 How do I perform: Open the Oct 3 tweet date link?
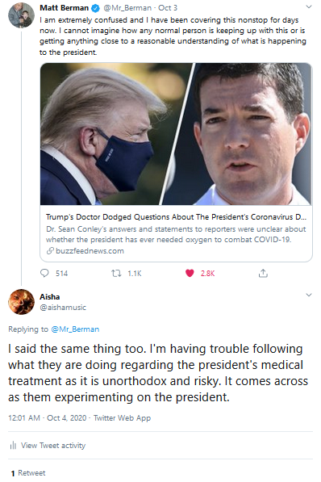point(168,8)
